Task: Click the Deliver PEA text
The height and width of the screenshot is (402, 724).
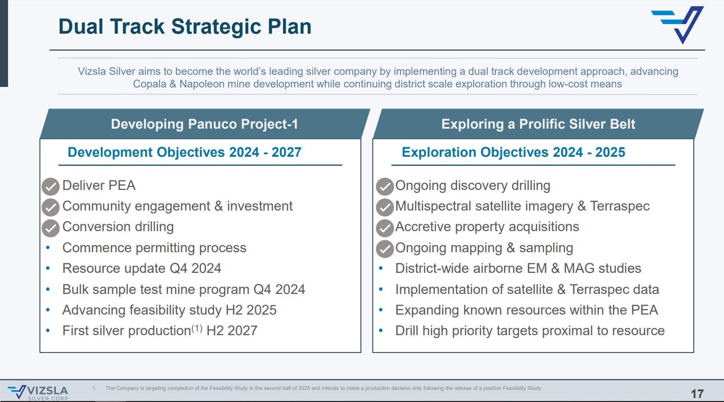Action: [x=99, y=185]
